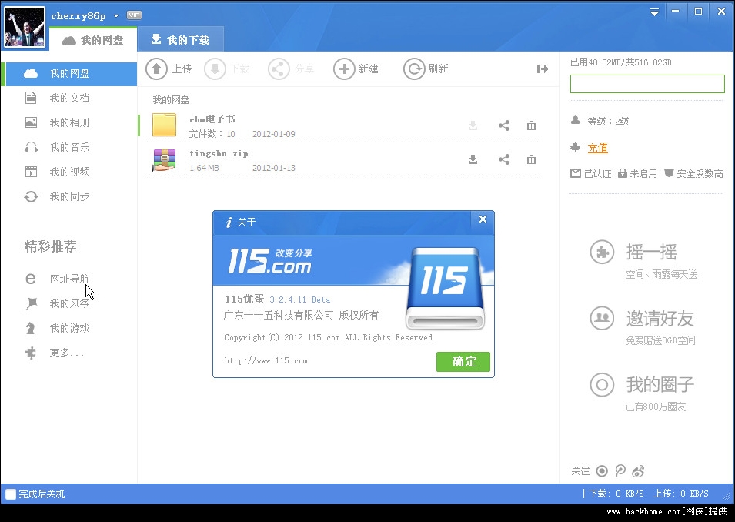The image size is (735, 522).
Task: Open 我的风筝 recommendation
Action: (68, 303)
